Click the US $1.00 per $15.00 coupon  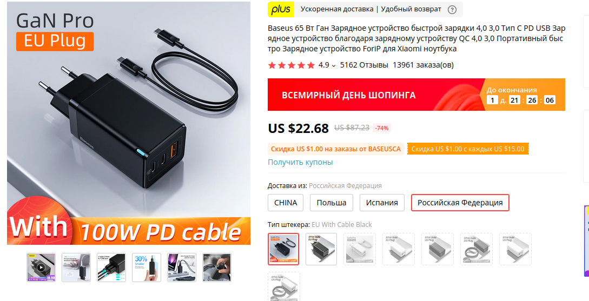pyautogui.click(x=468, y=149)
